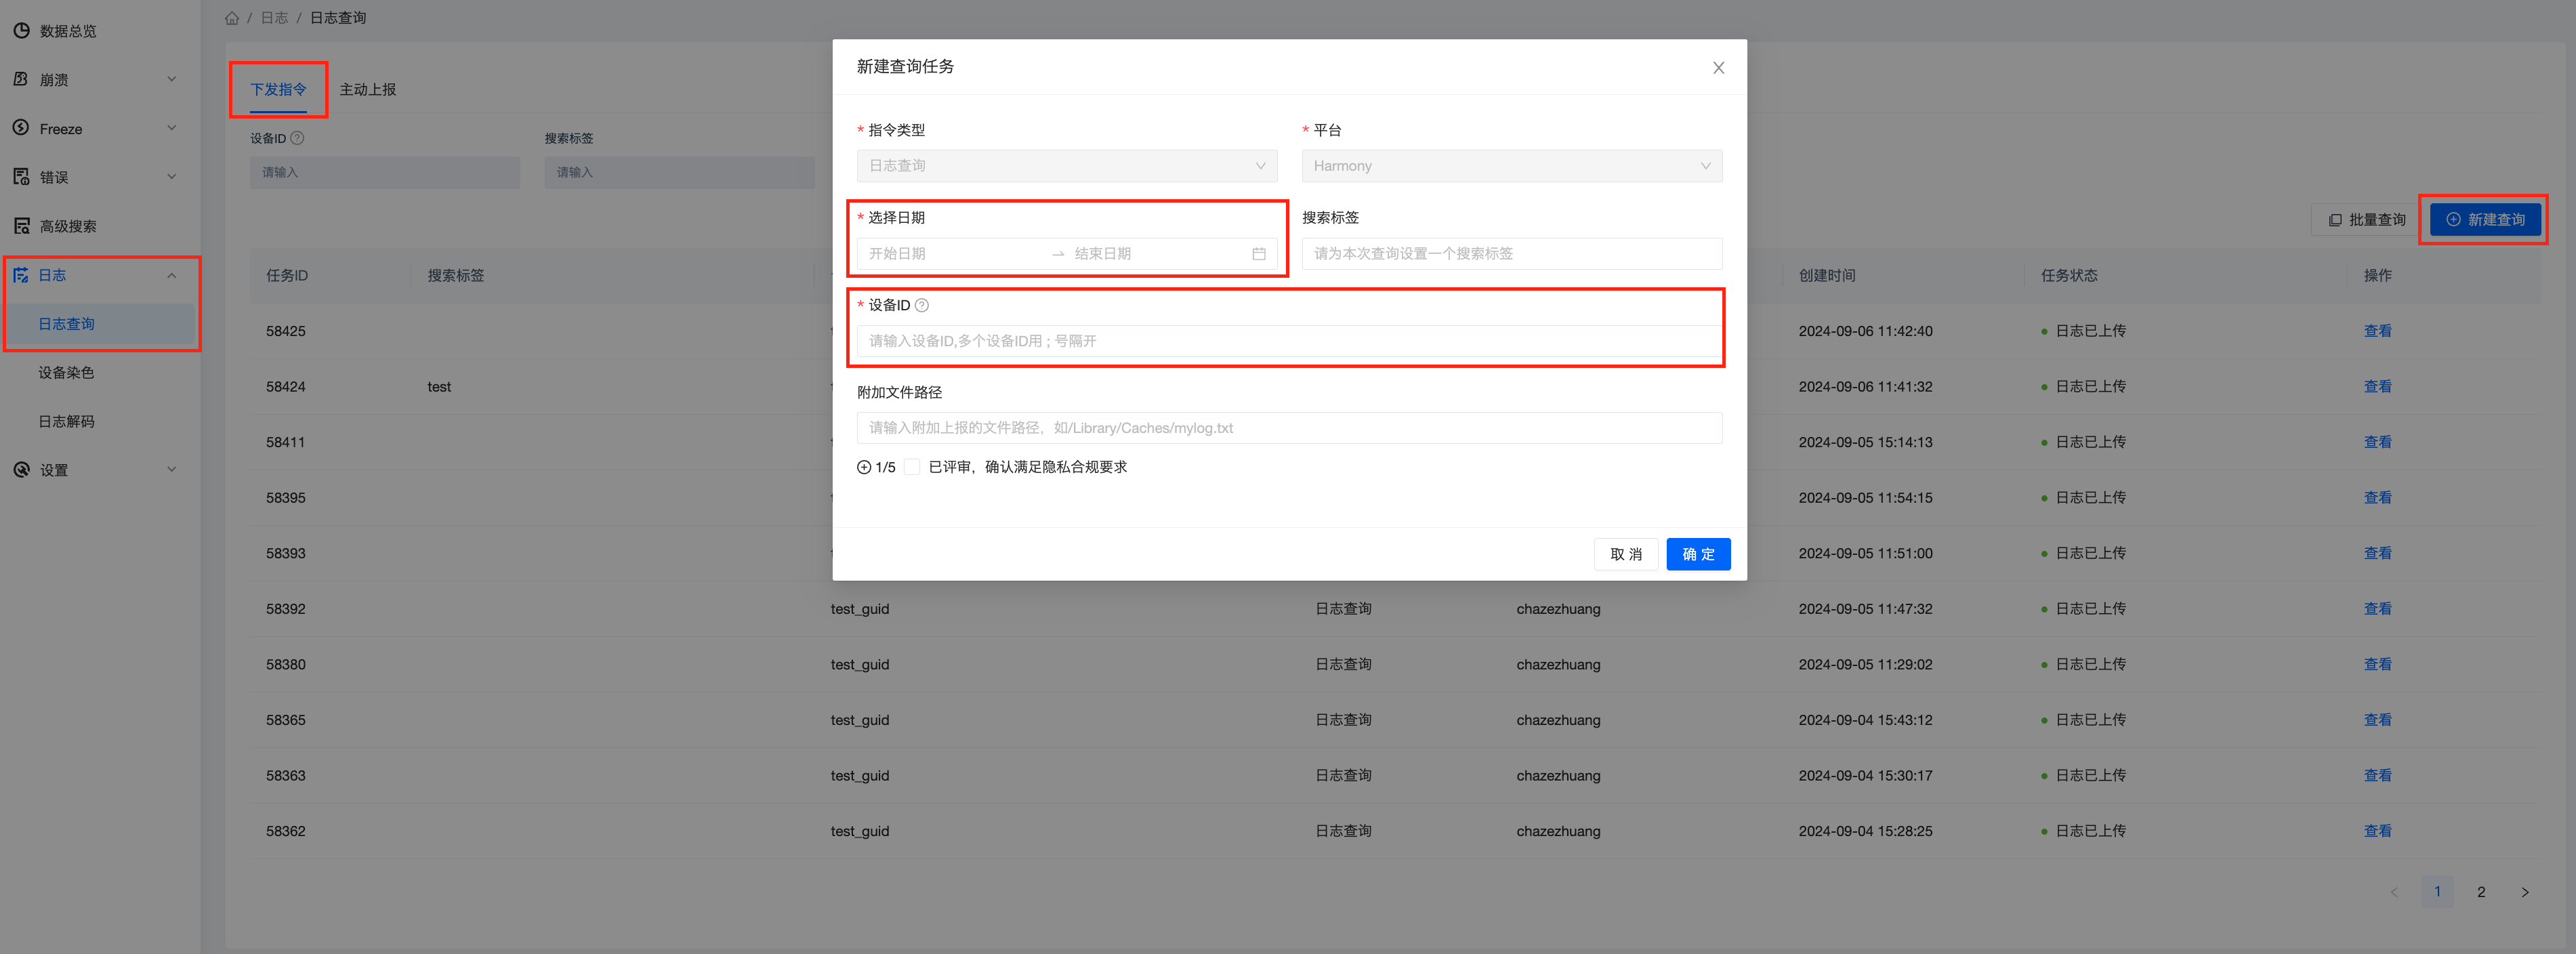This screenshot has width=2576, height=954.
Task: Click the help icon beside the 设备ID filter
Action: (x=297, y=138)
